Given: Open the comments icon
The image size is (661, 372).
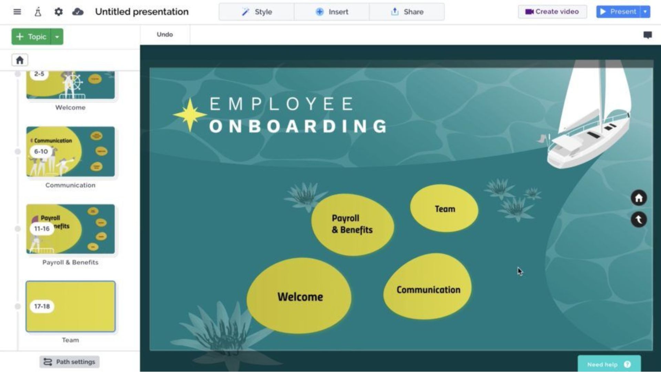Looking at the screenshot, I should [648, 35].
